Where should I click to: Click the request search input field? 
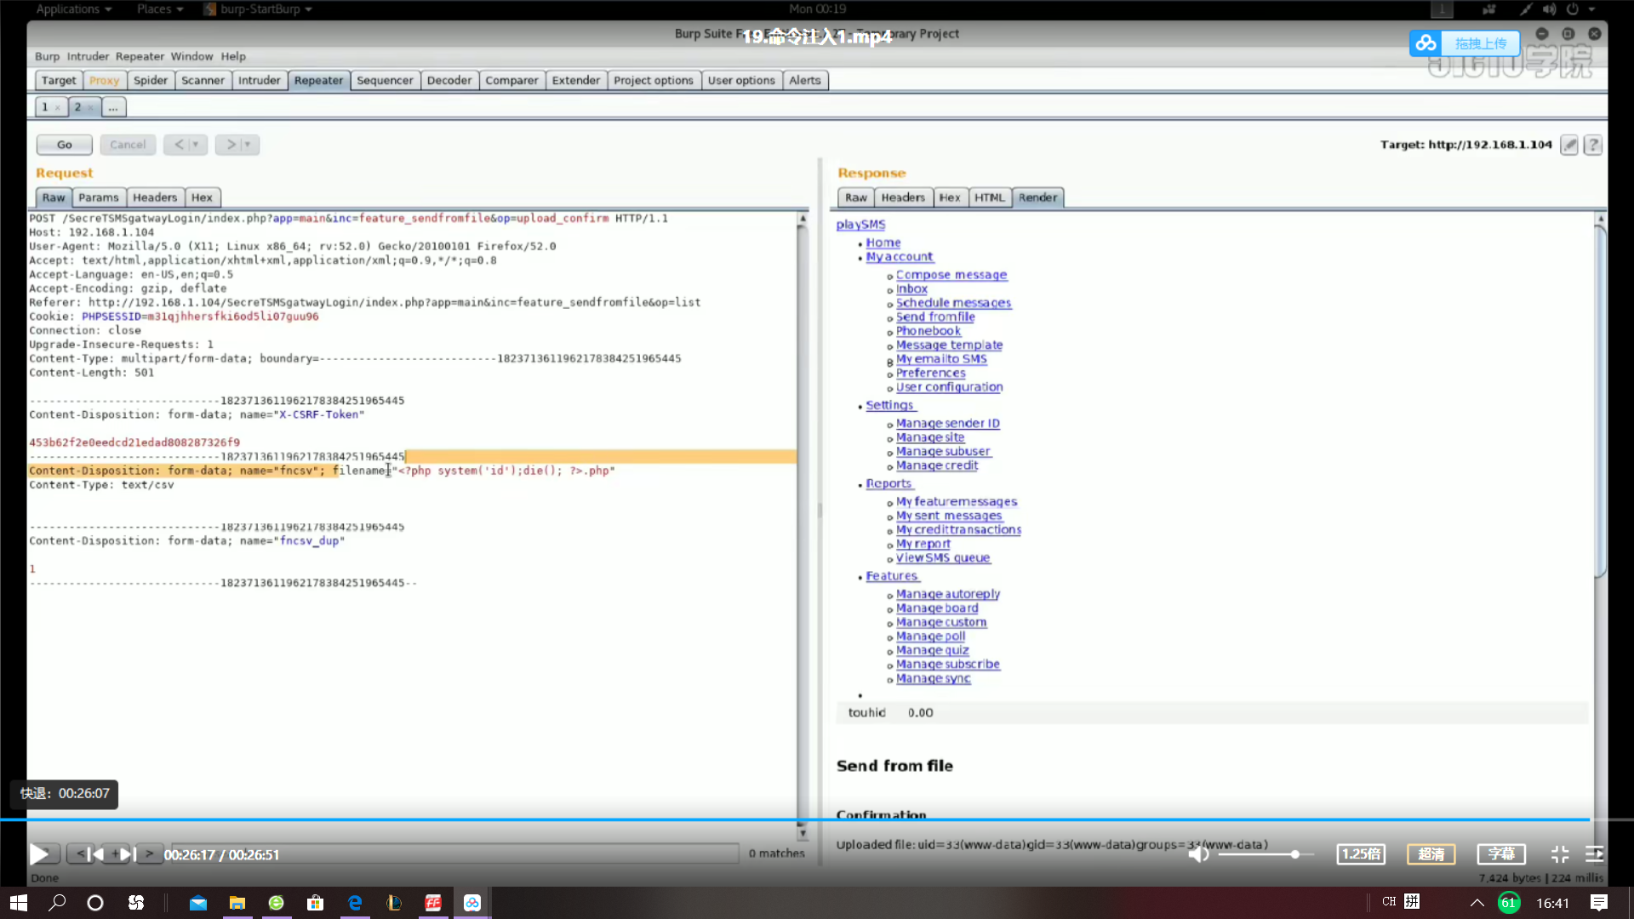pos(454,853)
